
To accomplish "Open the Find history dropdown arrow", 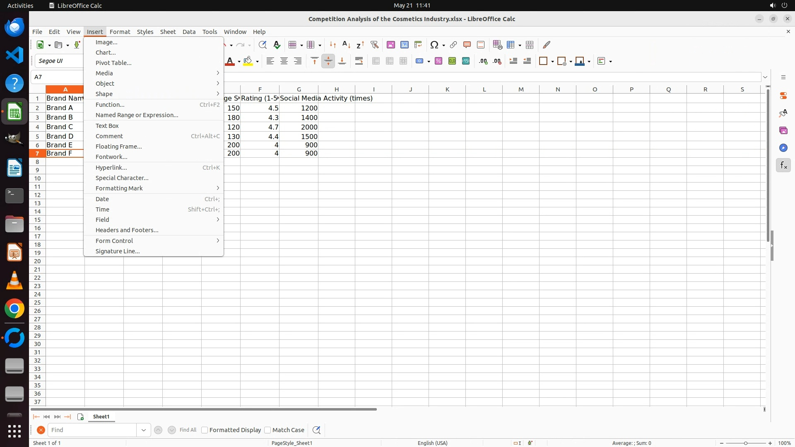I will [x=143, y=430].
